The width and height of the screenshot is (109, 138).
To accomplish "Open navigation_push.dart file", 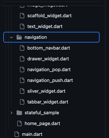I will pos(50,80).
